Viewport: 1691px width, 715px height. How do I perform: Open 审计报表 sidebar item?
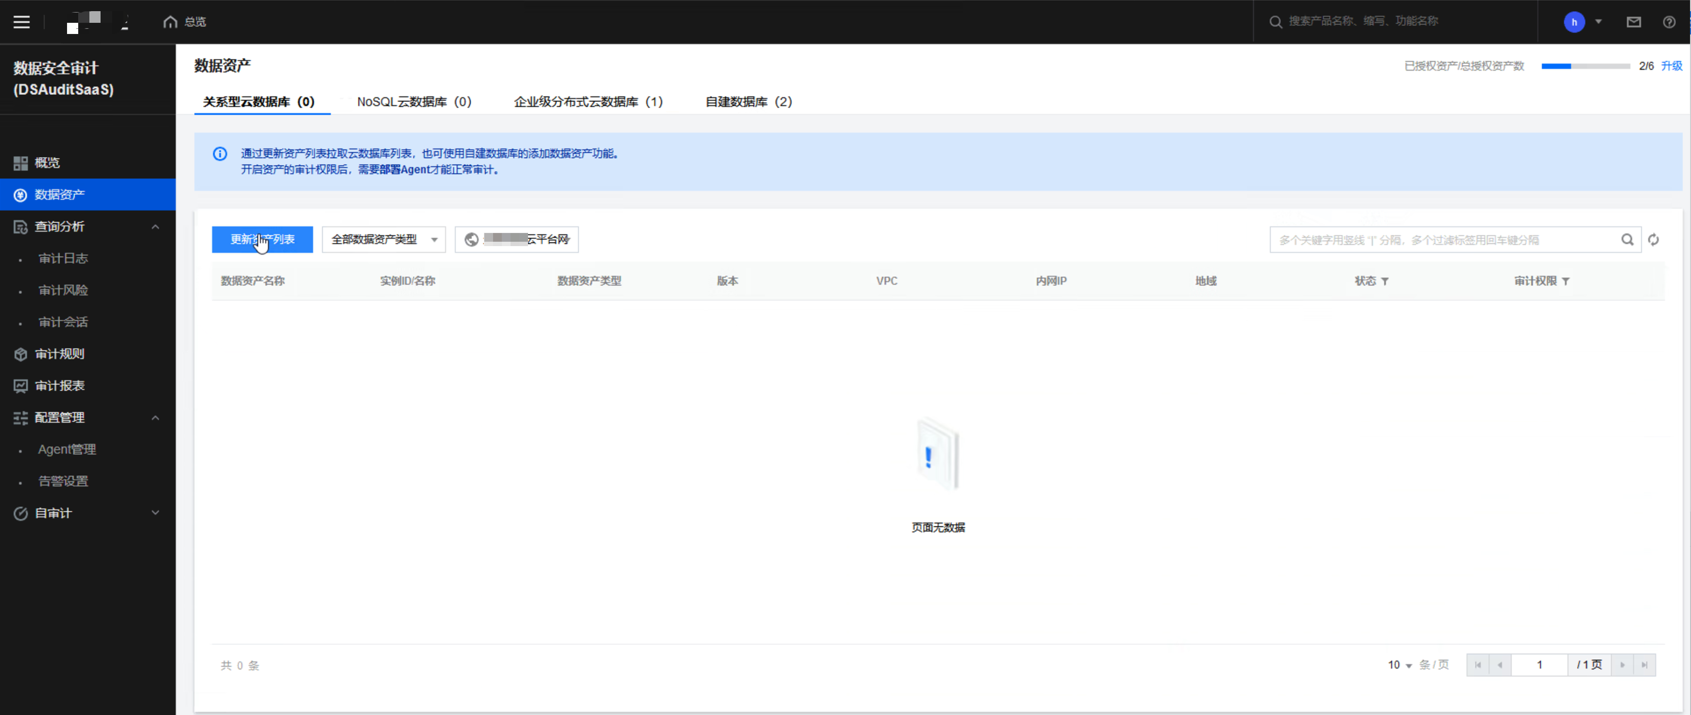pos(59,386)
